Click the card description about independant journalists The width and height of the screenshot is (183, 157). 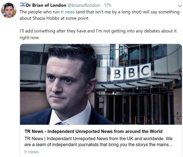tap(98, 142)
